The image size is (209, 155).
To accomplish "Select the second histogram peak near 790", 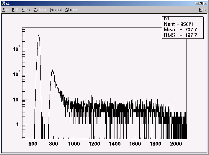I will point(52,70).
